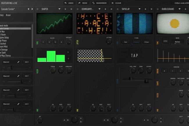Select the Spike Delay preset
189x126 pixels.
point(6,37)
